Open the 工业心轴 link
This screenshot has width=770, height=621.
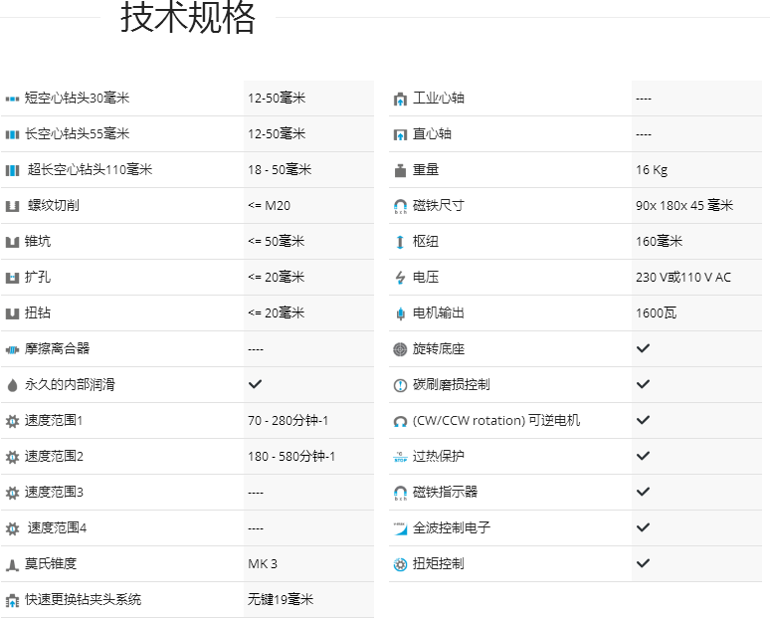(x=438, y=99)
